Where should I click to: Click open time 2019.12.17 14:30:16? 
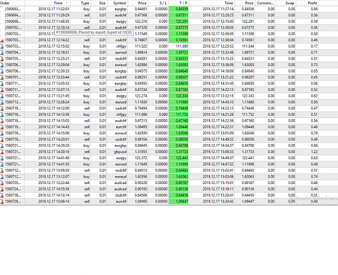click(x=54, y=152)
